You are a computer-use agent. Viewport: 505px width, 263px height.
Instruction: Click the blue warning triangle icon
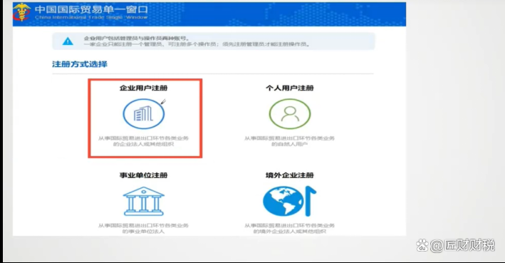(68, 41)
